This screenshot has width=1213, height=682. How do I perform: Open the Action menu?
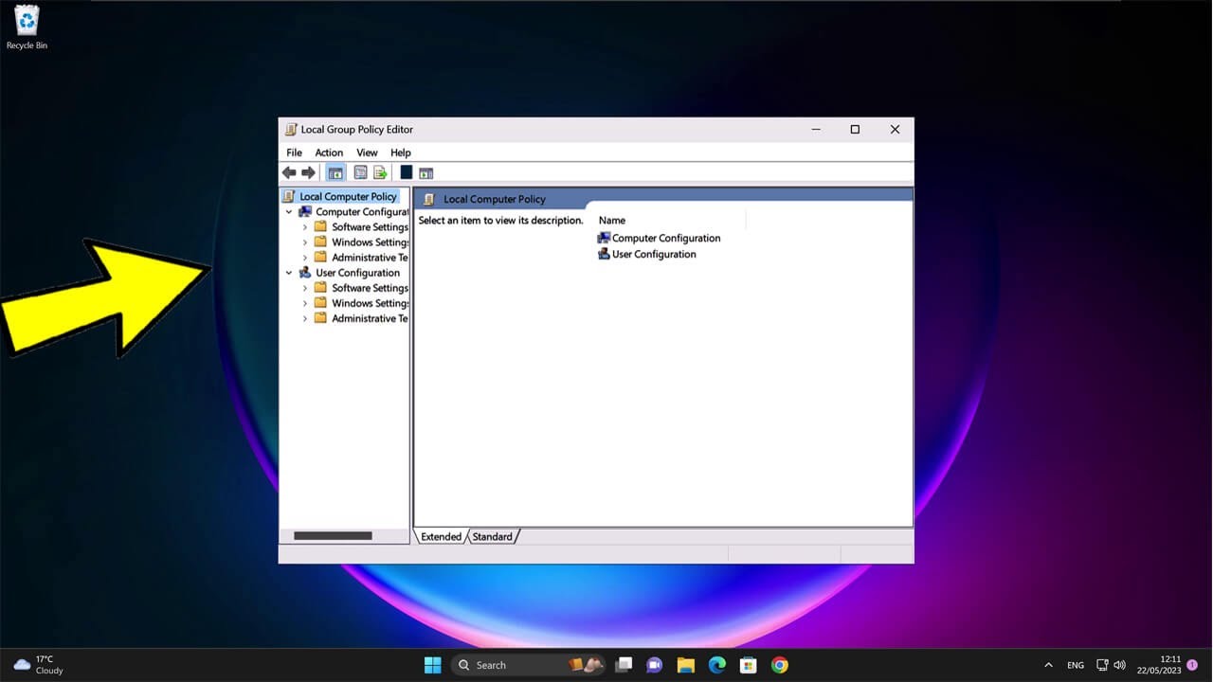329,153
